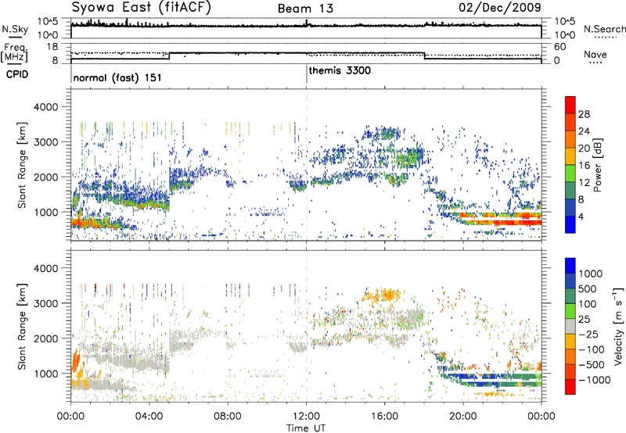Click the '04:00' time axis tick label
Screen dimensions: 626x433
point(149,416)
